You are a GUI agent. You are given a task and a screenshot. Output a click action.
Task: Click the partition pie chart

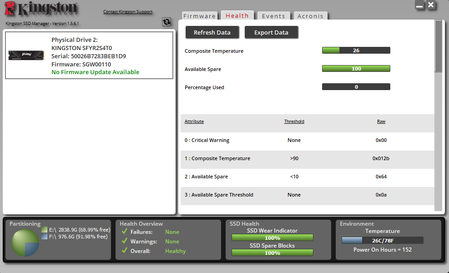pos(25,243)
